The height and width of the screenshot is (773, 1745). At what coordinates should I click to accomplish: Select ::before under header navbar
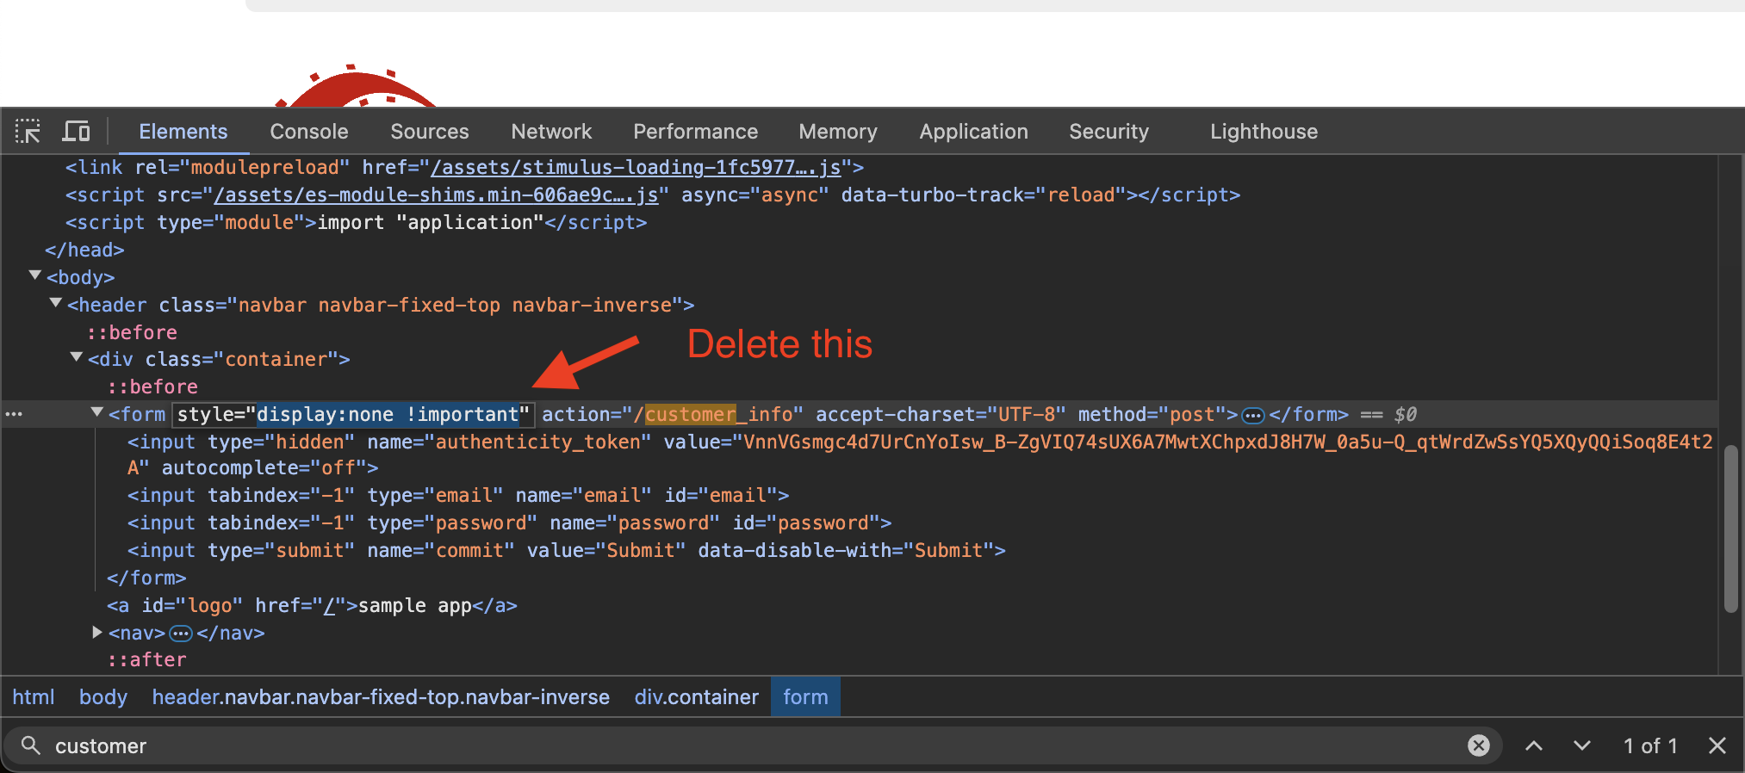pos(132,331)
